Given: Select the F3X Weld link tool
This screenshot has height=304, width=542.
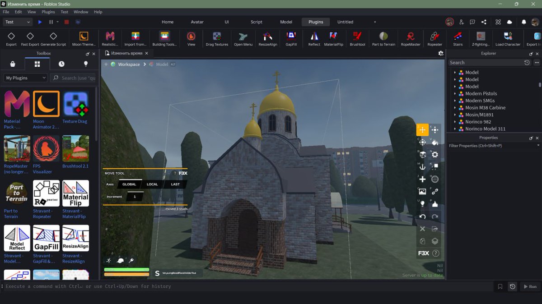Looking at the screenshot, I should (x=435, y=191).
